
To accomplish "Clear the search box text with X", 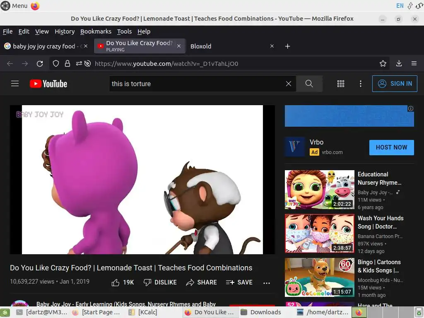I will pyautogui.click(x=289, y=84).
